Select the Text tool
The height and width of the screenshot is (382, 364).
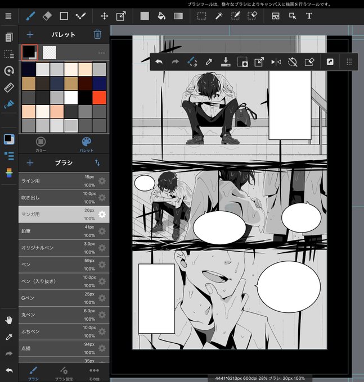309,16
